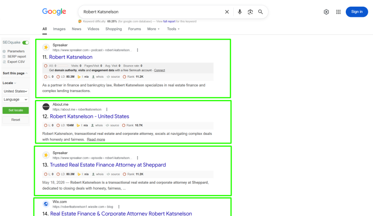Click the Set locale button
Image resolution: width=373 pixels, height=216 pixels.
pos(16,110)
